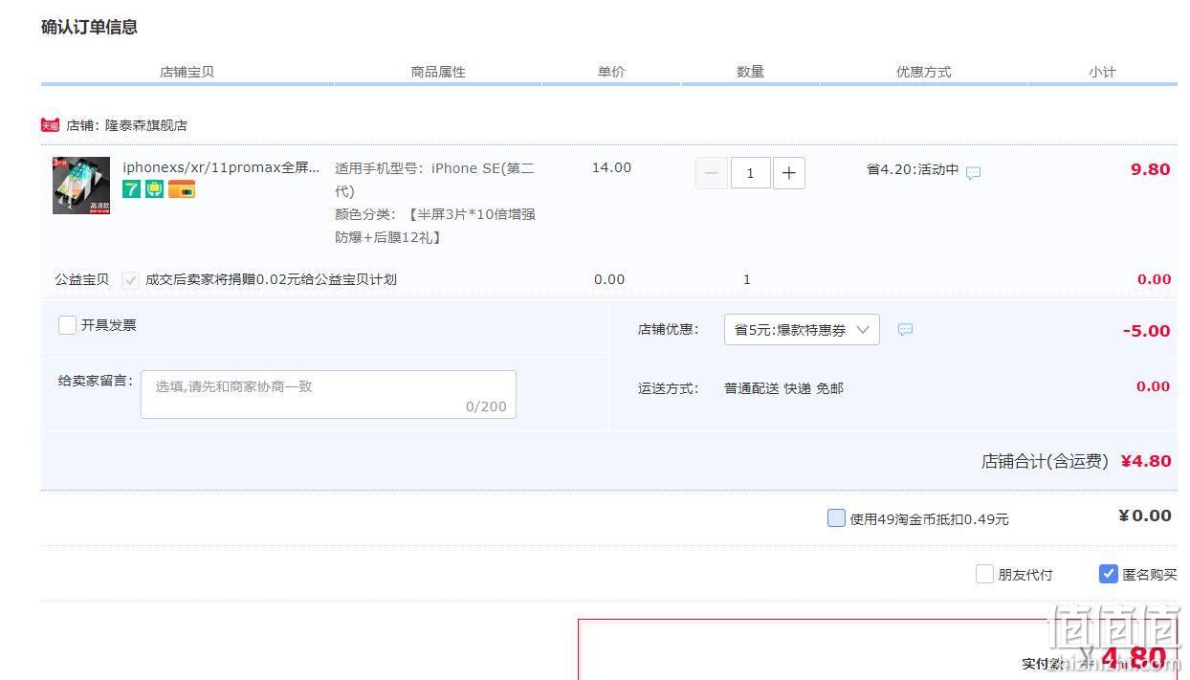Decrease quantity with the minus button
This screenshot has height=680, width=1190.
tap(711, 173)
